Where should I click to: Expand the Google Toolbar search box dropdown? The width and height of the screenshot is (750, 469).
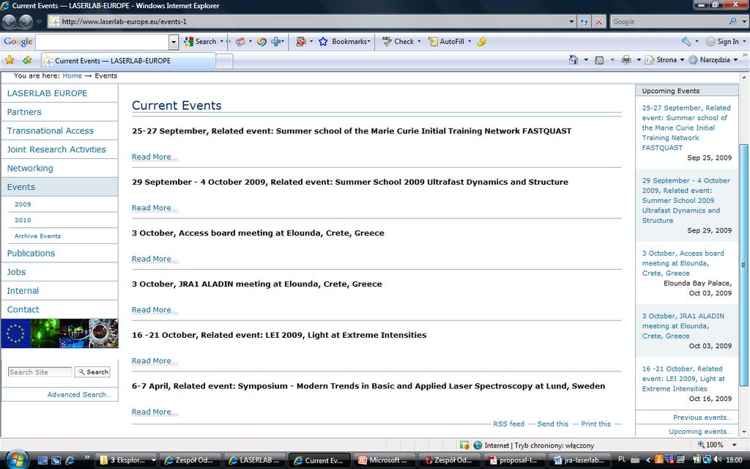(174, 42)
